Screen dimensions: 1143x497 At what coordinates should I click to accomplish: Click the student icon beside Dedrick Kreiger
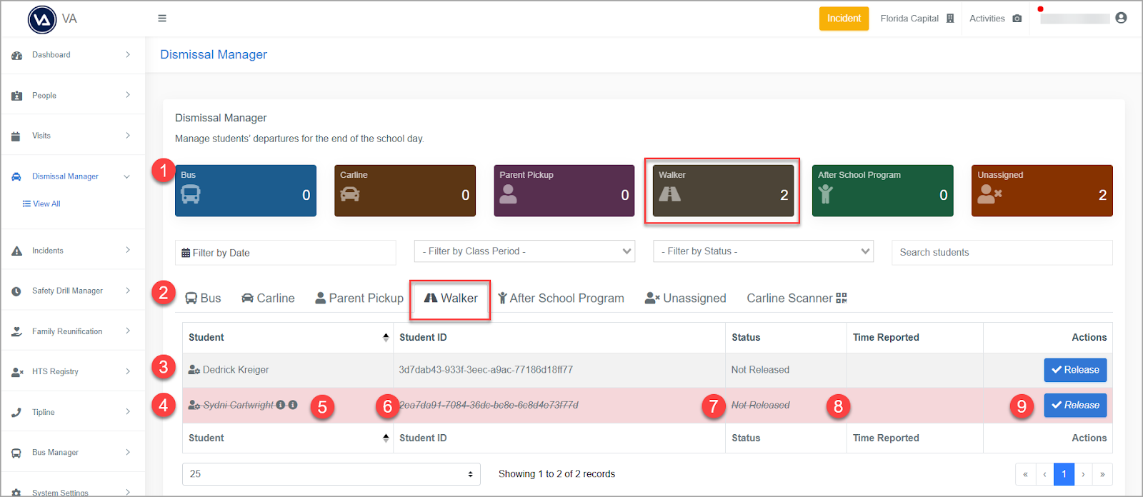194,370
